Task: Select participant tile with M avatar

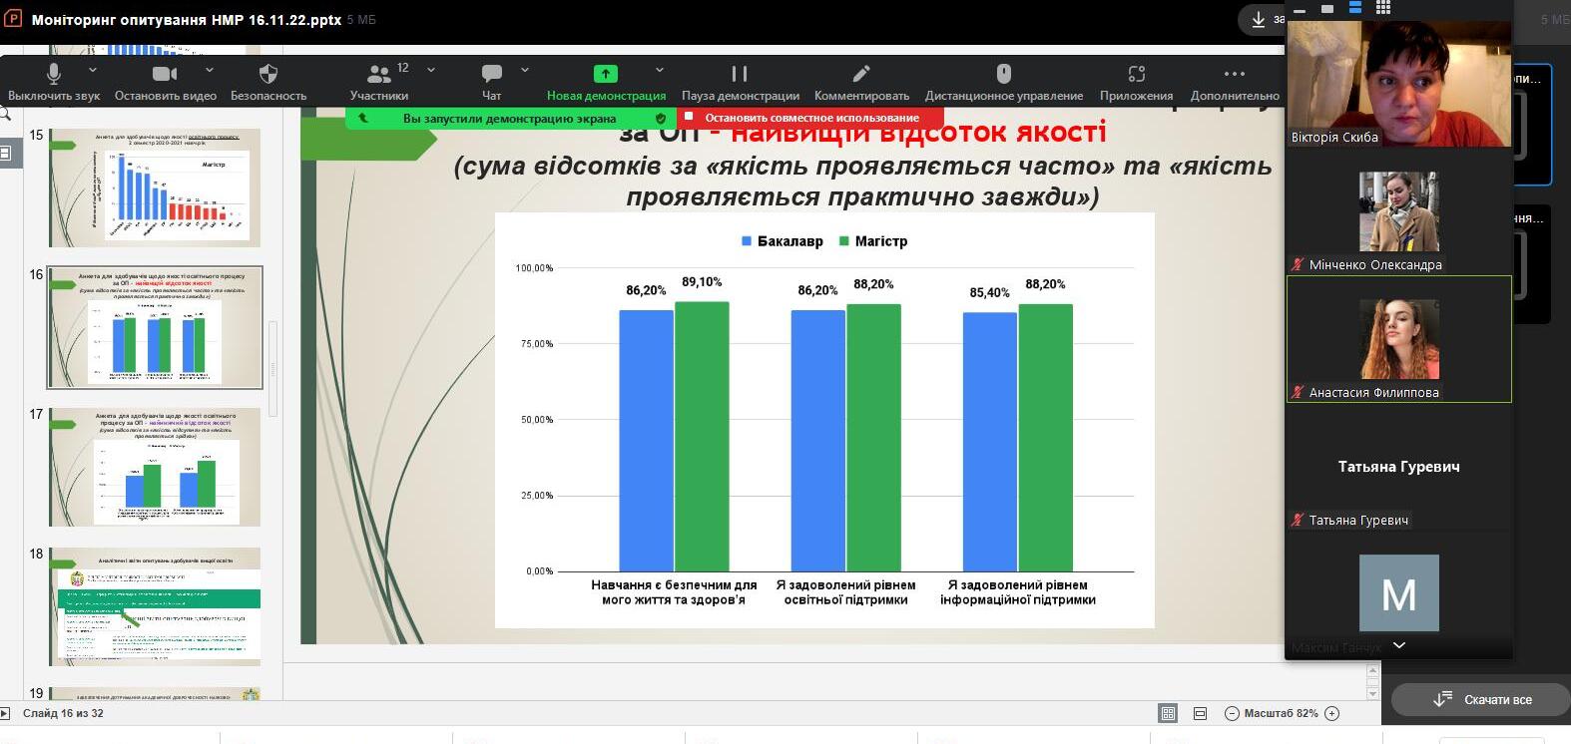Action: point(1399,593)
